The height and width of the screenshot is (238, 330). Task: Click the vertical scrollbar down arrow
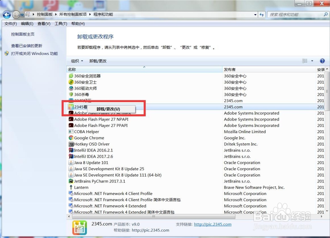pos(327,211)
